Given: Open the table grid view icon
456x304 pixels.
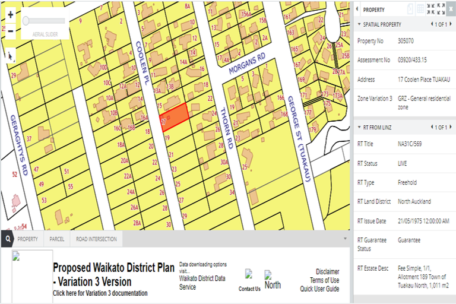Looking at the screenshot, I should click(420, 9).
